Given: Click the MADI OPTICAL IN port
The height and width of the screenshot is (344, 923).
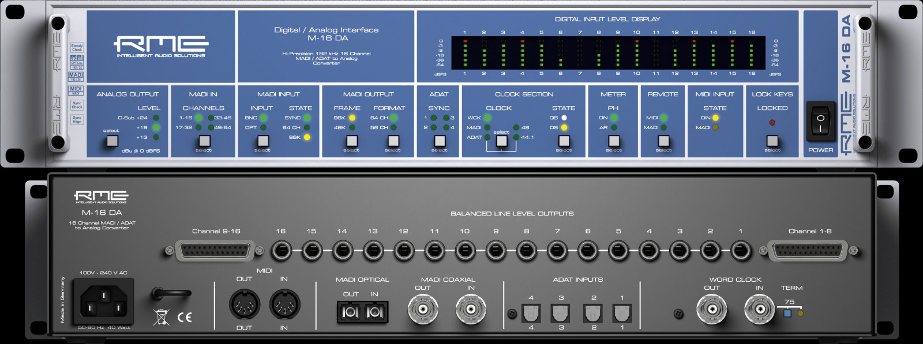Looking at the screenshot, I should (x=375, y=312).
